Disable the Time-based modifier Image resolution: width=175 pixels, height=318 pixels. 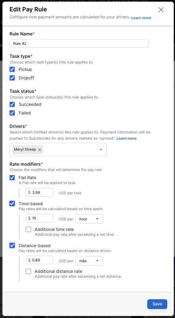point(12,204)
